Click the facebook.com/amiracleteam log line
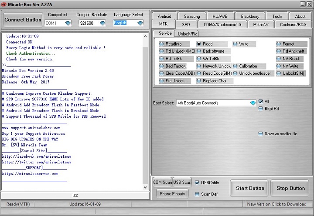The image size is (314, 216). coord(37,156)
